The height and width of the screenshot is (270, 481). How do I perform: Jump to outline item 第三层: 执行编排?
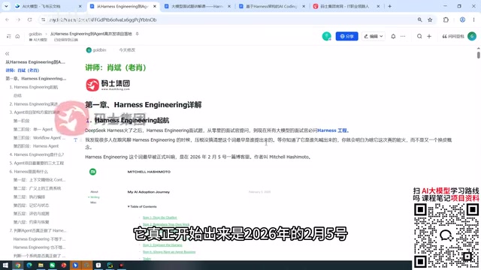(29, 196)
